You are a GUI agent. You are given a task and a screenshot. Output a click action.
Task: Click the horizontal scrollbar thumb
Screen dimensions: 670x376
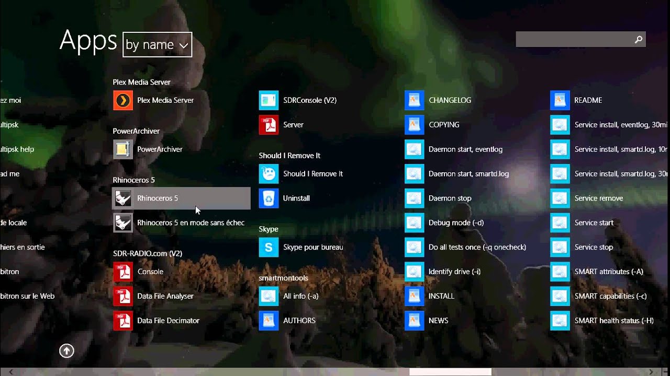[x=450, y=372]
